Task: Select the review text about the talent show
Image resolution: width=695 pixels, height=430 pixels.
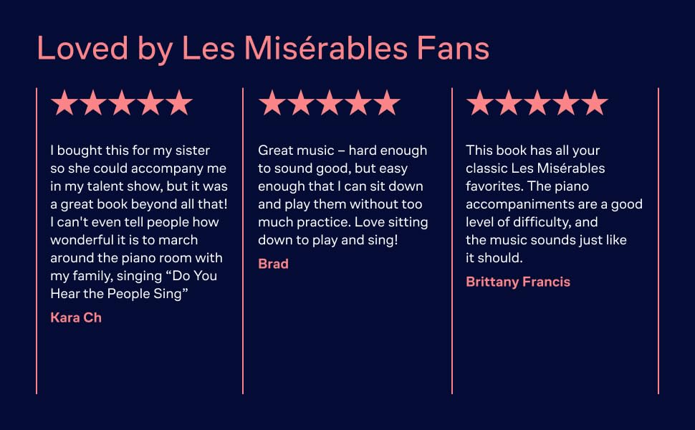Action: tap(138, 221)
